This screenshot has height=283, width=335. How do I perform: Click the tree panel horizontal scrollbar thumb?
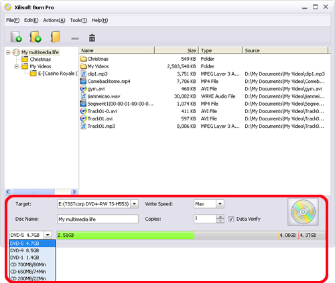(33, 191)
